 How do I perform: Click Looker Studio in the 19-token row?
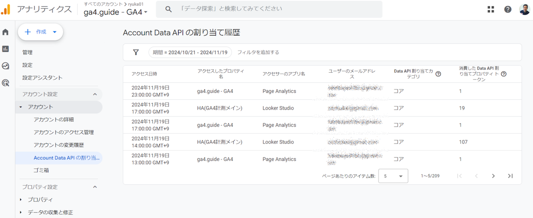click(278, 108)
